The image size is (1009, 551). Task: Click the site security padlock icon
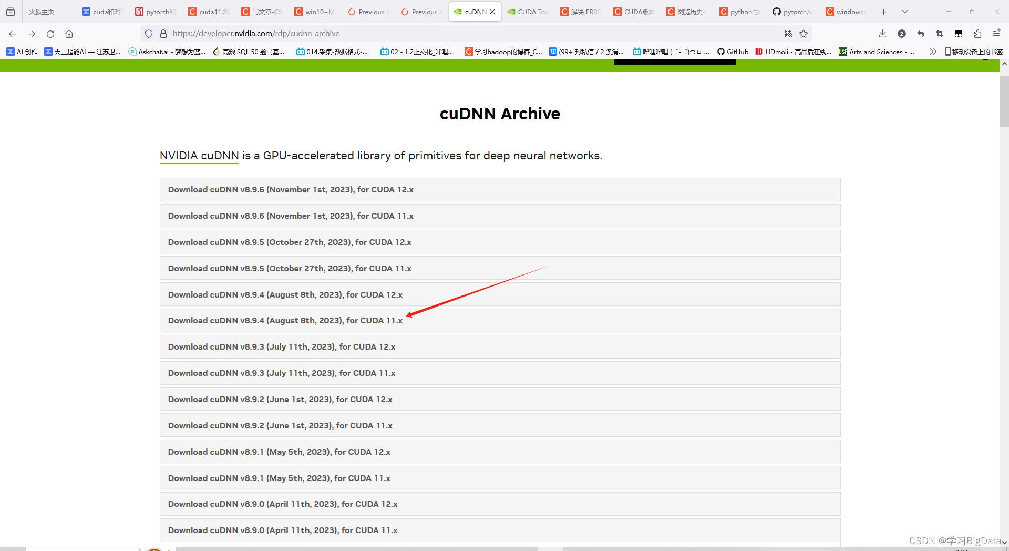(163, 34)
